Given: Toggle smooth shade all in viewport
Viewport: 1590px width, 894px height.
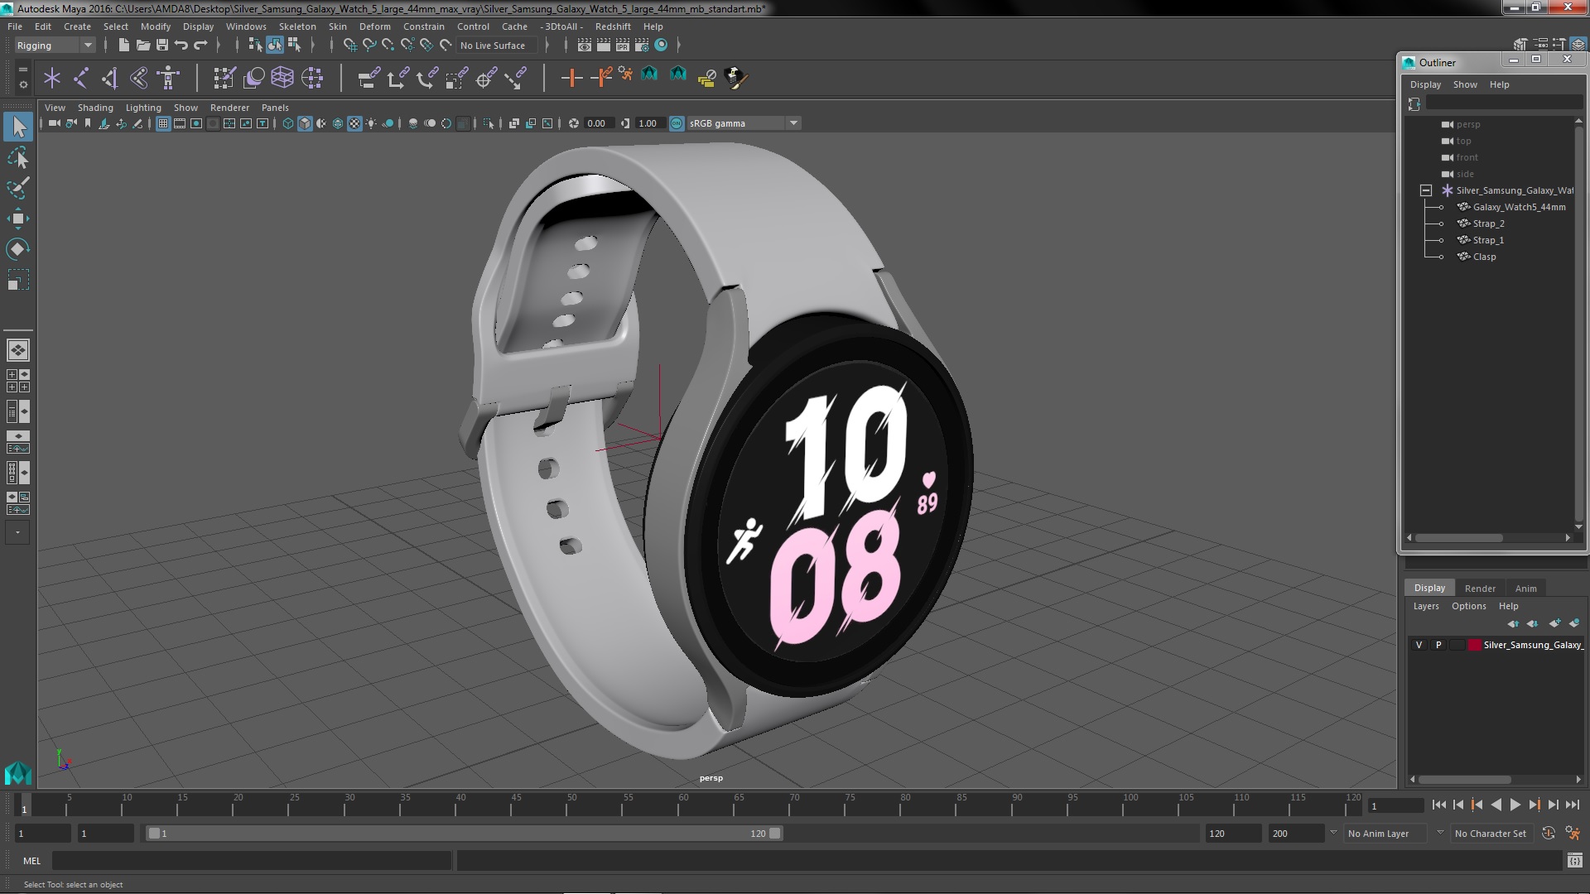Looking at the screenshot, I should click(305, 123).
